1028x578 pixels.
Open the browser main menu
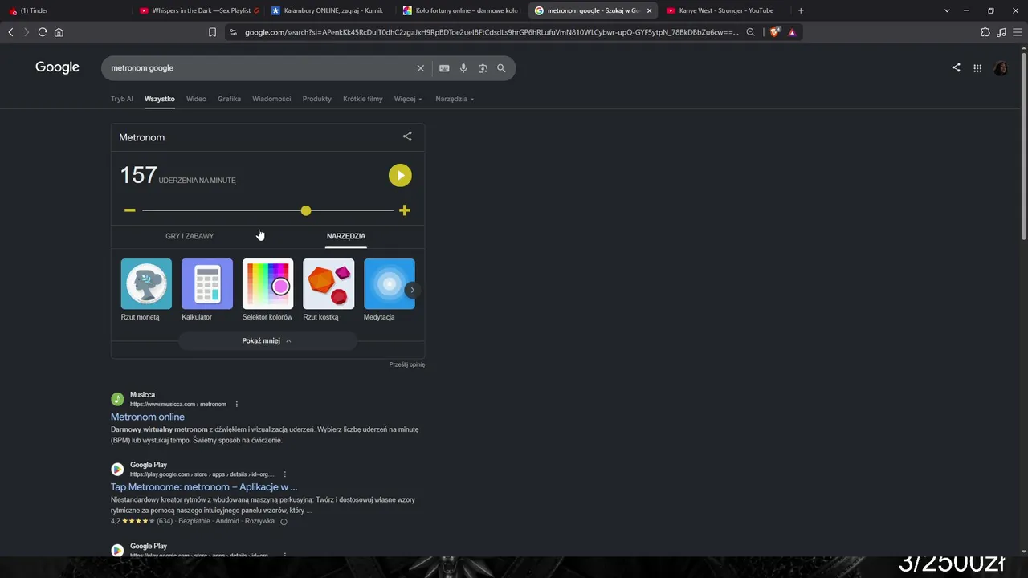click(1017, 32)
